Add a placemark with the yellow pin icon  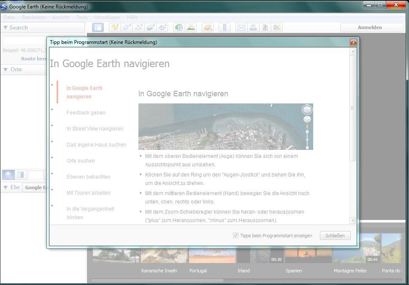coord(115,27)
